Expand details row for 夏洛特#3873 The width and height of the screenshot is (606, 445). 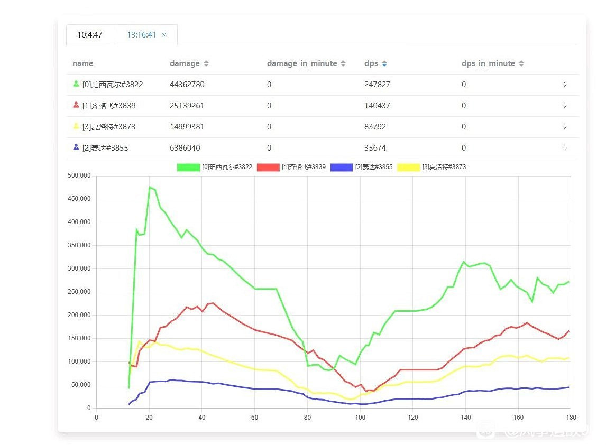565,127
